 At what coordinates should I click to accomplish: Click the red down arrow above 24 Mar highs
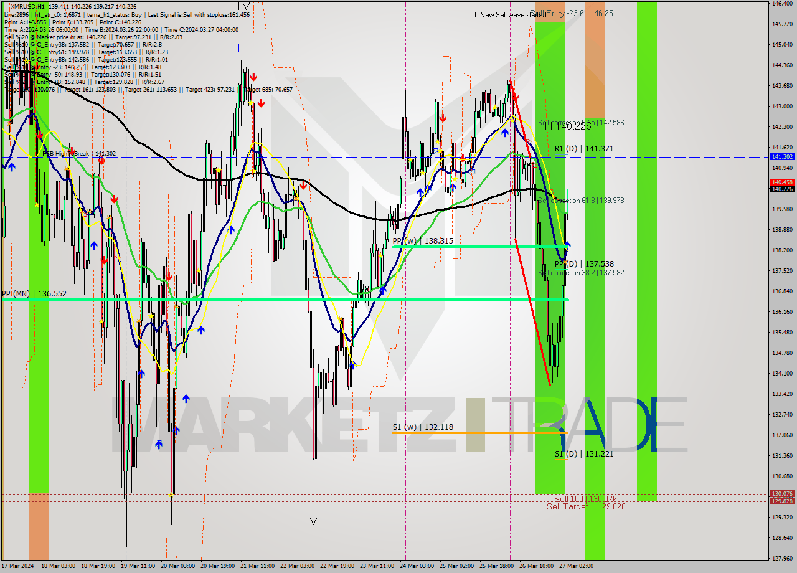click(443, 118)
